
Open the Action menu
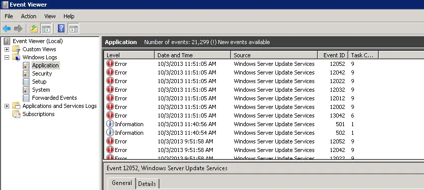(28, 16)
